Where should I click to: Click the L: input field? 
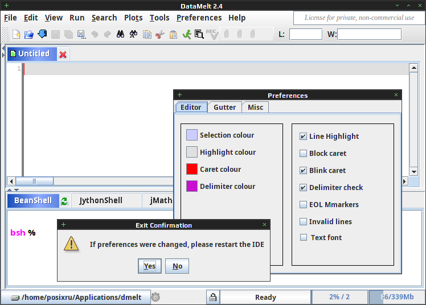(x=306, y=35)
